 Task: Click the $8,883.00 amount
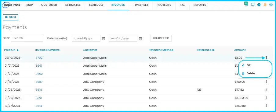click(x=241, y=98)
